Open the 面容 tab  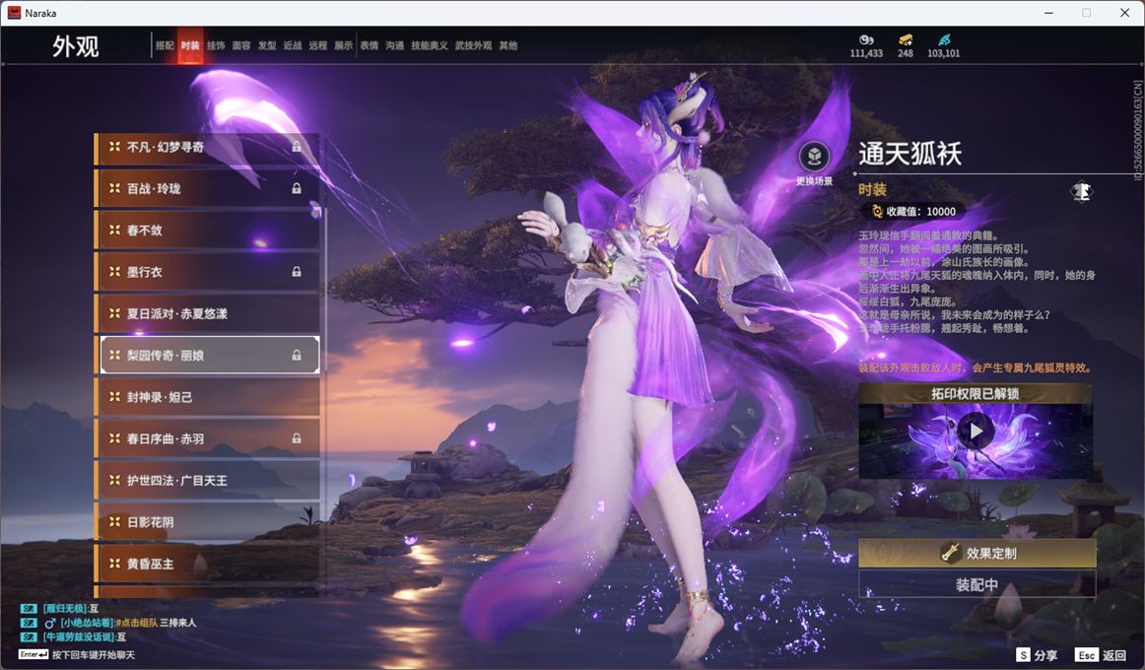[x=241, y=45]
